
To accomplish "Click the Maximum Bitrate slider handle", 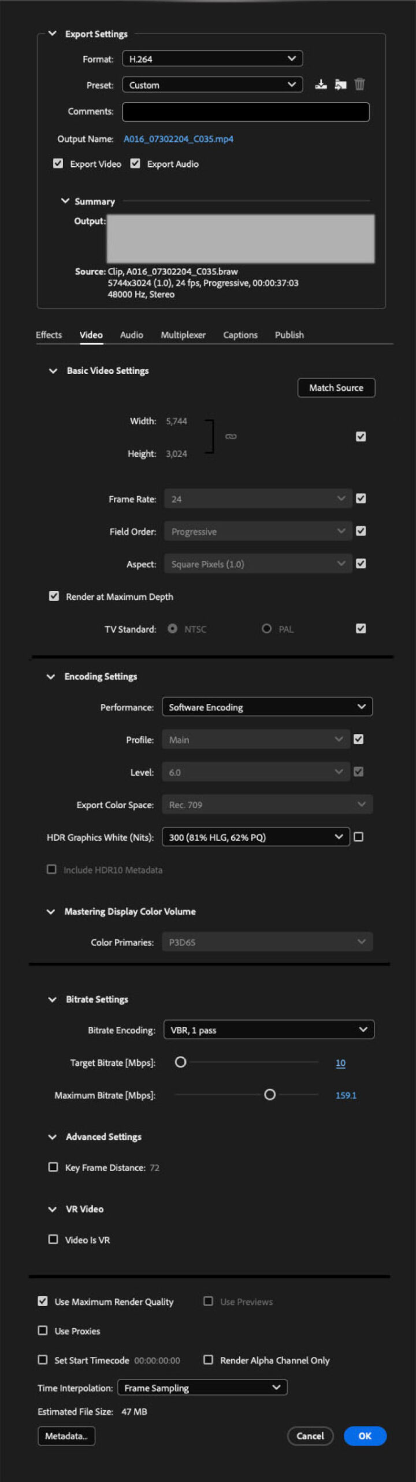I will click(270, 1095).
